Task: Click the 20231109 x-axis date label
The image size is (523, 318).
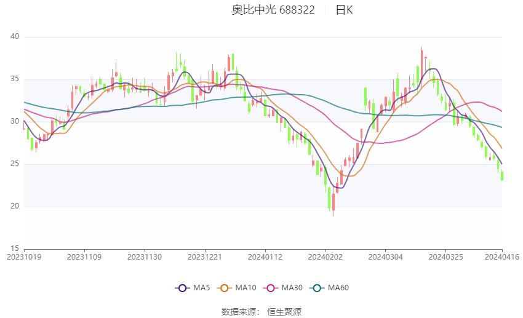Action: point(84,257)
